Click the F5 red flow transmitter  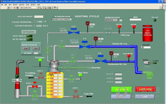[95, 39]
